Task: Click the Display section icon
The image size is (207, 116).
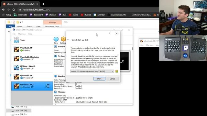Action: tap(56, 76)
